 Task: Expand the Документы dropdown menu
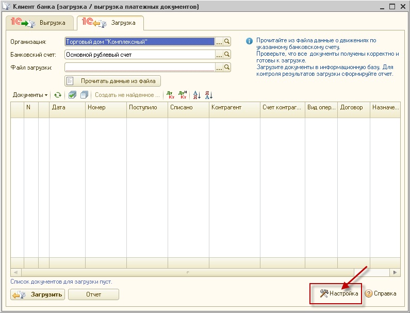click(x=30, y=95)
